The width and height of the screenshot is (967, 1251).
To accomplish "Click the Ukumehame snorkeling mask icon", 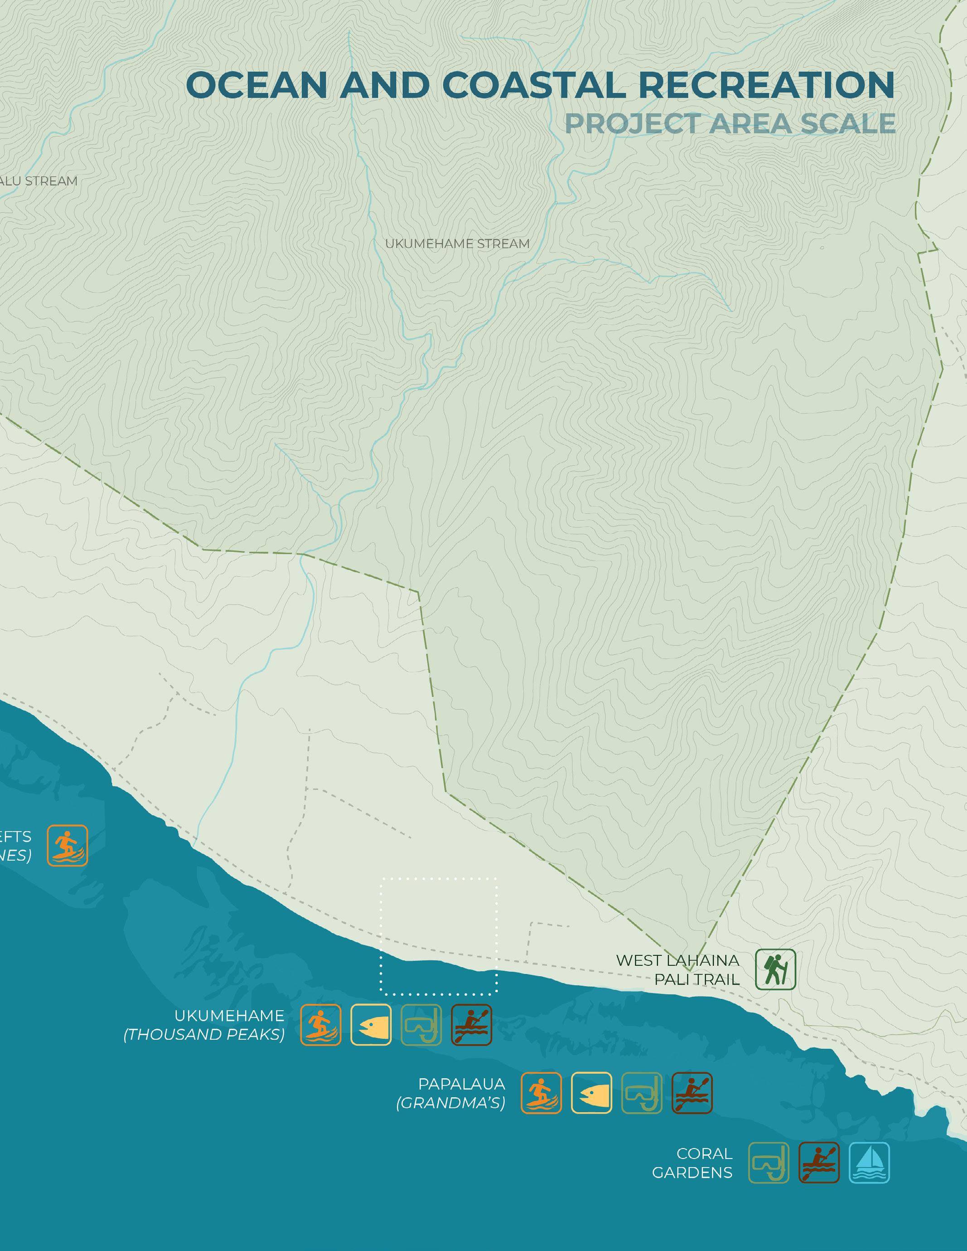I will pos(421,1025).
